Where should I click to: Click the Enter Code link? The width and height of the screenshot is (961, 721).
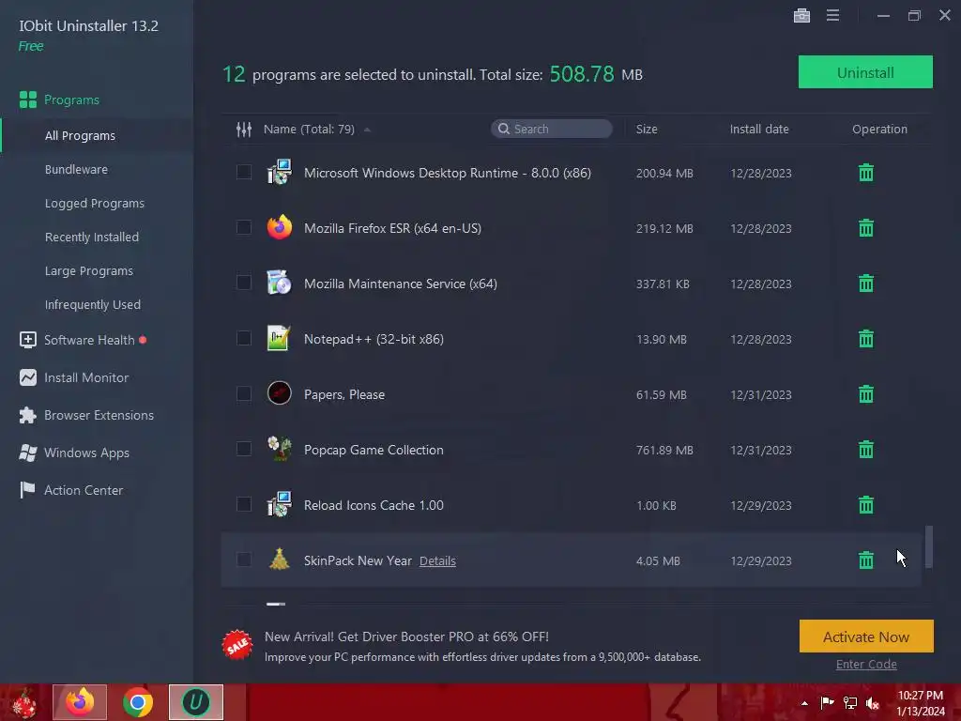coord(866,664)
